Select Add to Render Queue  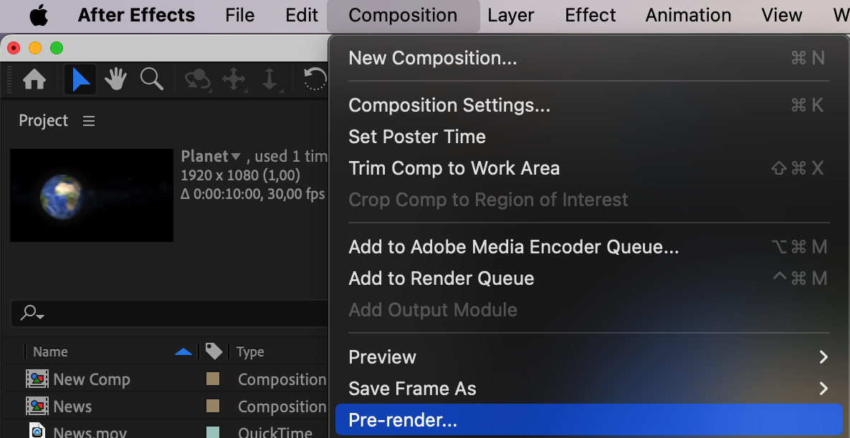tap(441, 278)
